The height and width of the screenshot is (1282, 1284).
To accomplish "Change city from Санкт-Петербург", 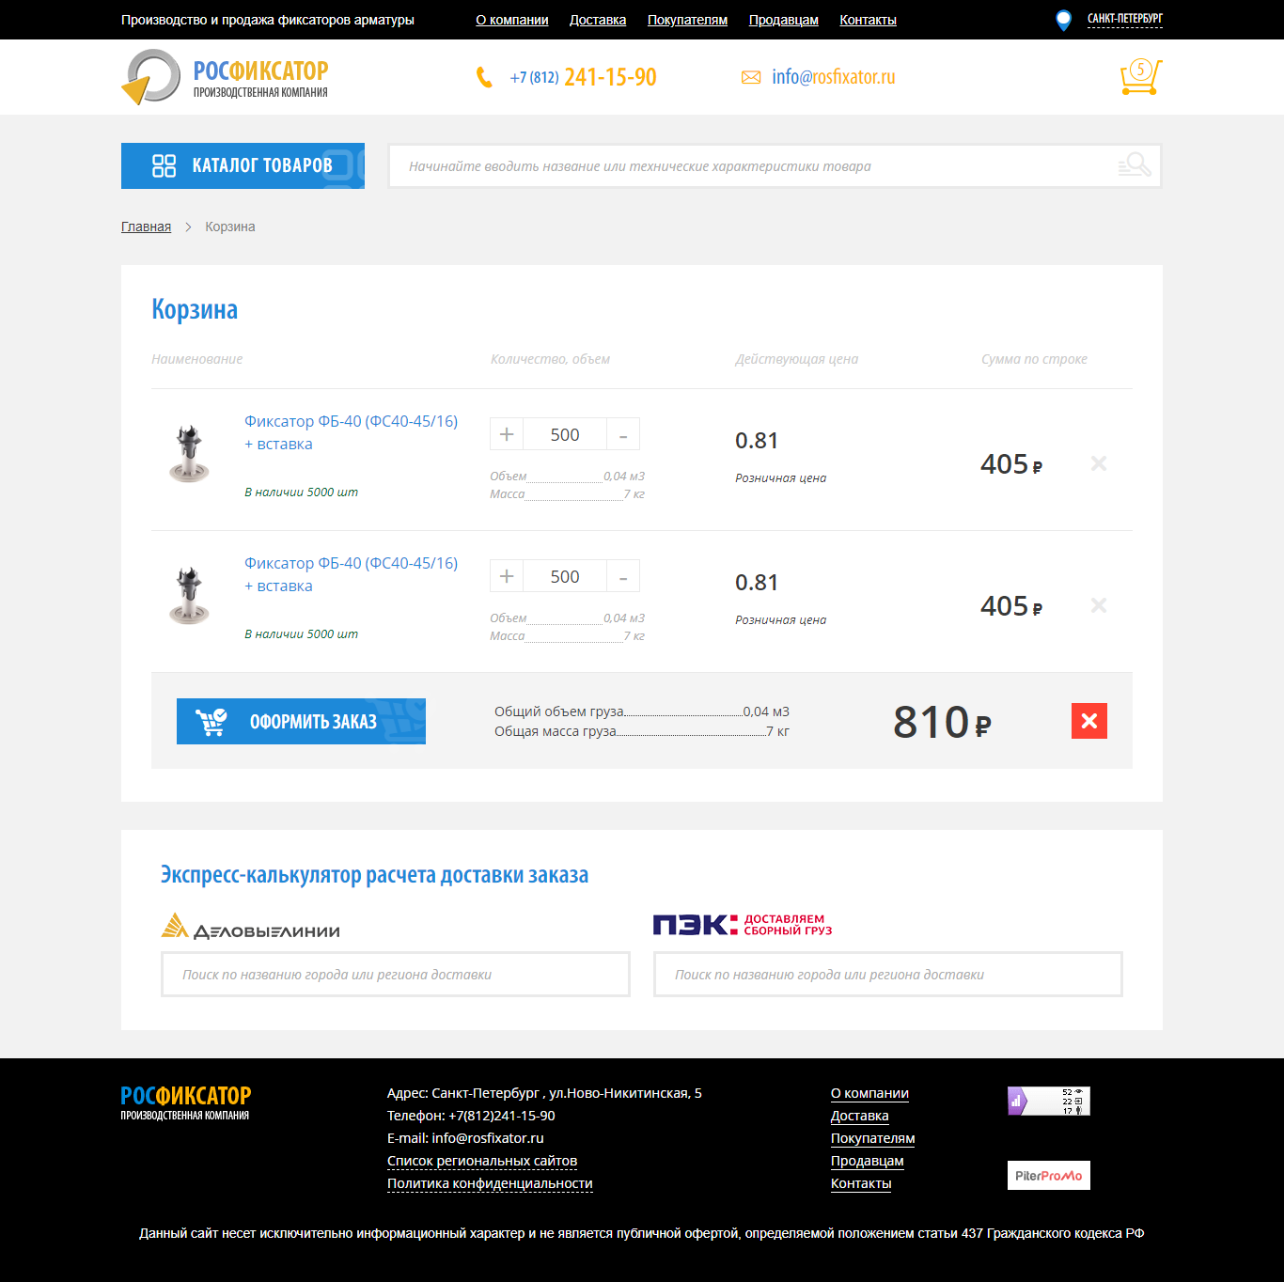I will pos(1124,19).
